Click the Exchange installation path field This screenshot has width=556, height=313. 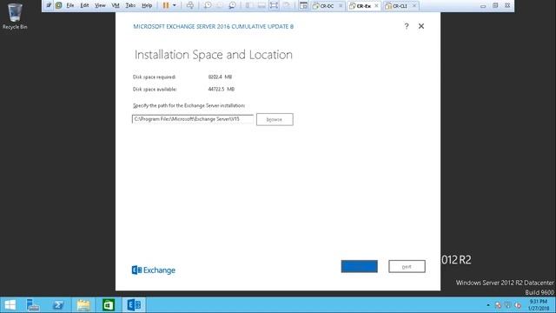coord(193,119)
